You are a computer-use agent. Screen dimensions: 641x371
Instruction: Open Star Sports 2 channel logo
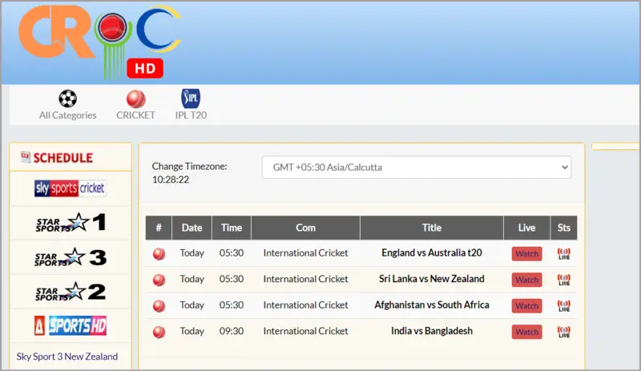point(71,292)
